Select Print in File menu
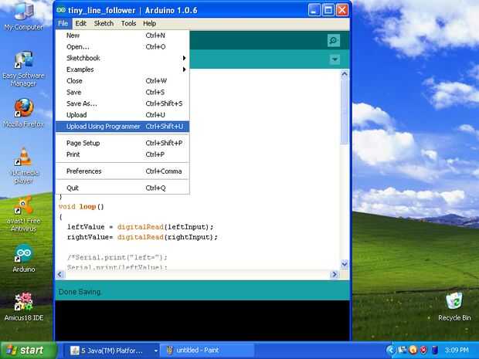Viewport: 479px width, 359px height. [x=123, y=154]
